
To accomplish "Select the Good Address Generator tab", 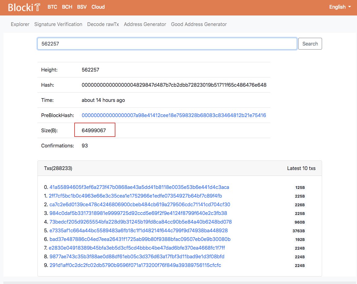I will click(x=199, y=24).
